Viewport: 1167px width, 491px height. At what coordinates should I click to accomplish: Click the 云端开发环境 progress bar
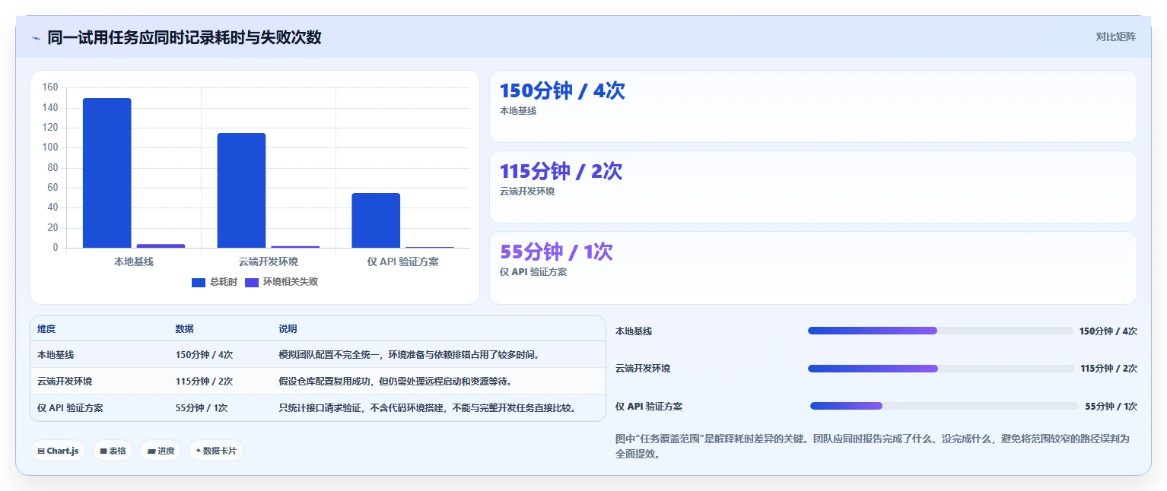(941, 369)
